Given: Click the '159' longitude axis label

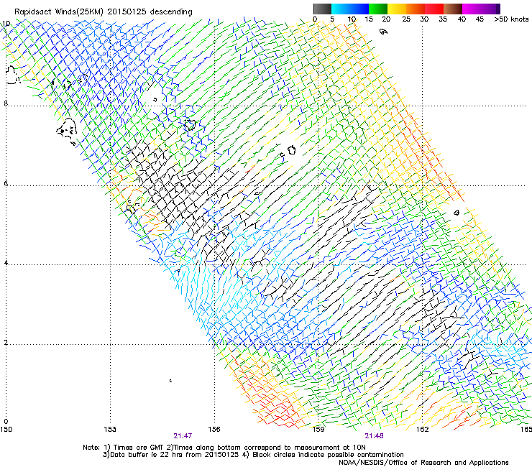Looking at the screenshot, I should [x=318, y=430].
